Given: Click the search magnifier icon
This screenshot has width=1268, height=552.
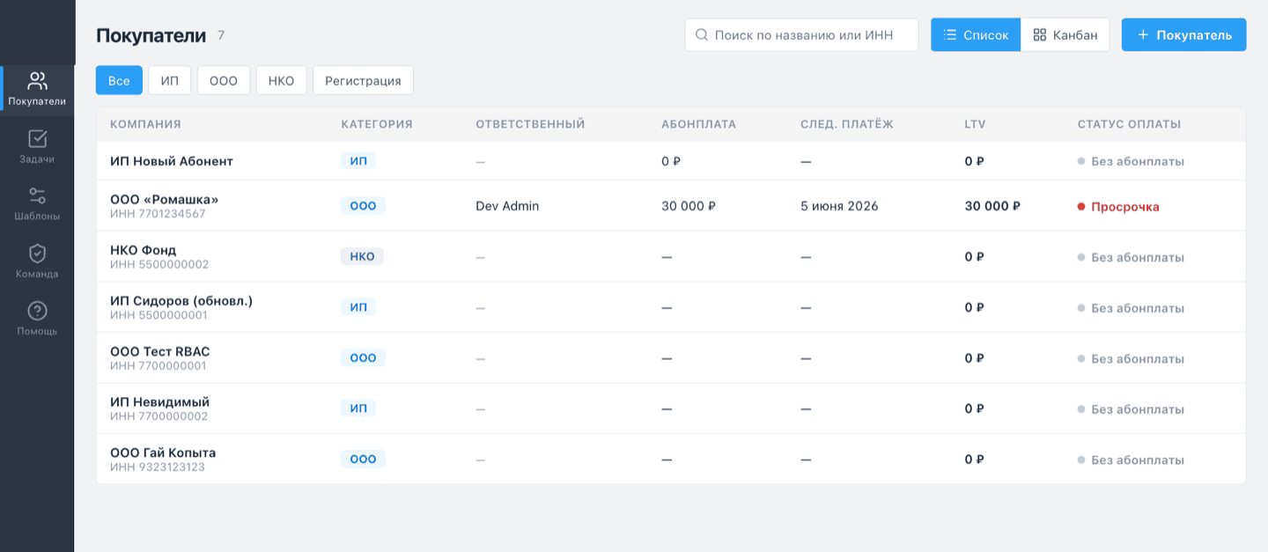Looking at the screenshot, I should point(702,35).
